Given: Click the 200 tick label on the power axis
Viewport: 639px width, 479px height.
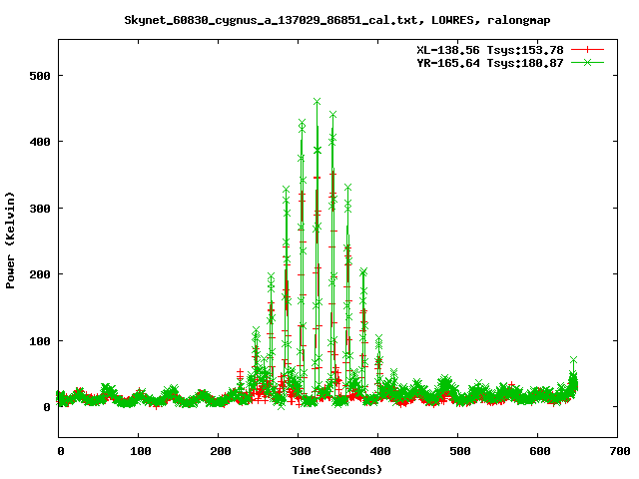Looking at the screenshot, I should (40, 274).
